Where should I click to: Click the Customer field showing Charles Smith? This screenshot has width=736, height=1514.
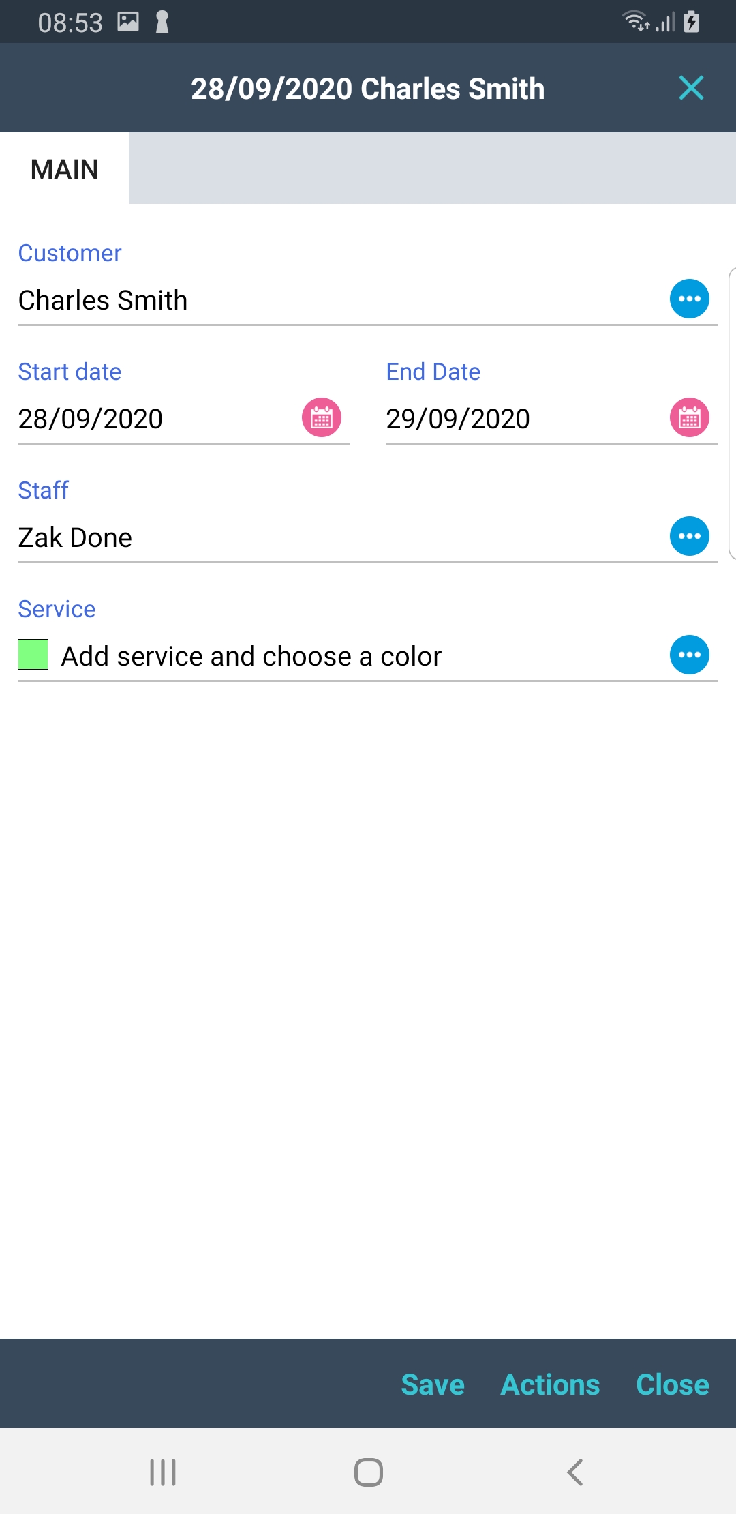point(334,300)
